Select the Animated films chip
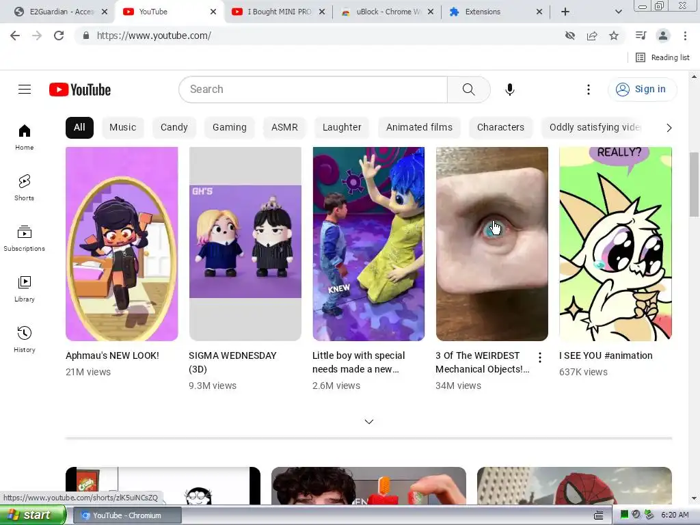The height and width of the screenshot is (525, 700). click(x=419, y=127)
